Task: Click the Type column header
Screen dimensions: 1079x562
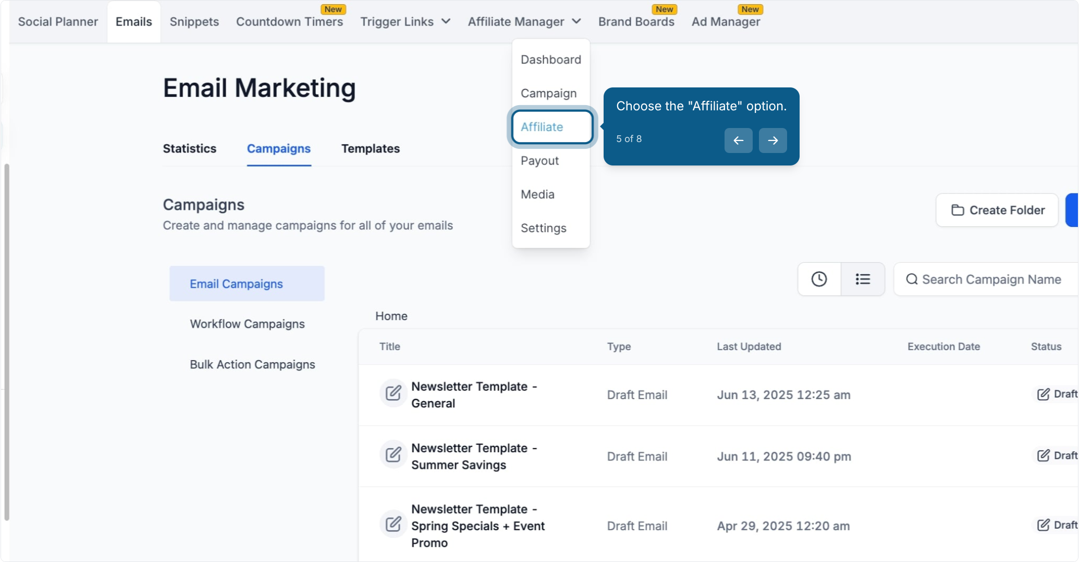Action: (x=619, y=347)
